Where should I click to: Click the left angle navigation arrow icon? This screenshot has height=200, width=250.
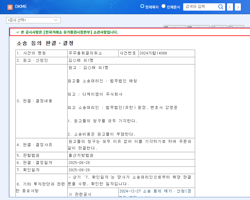(x=230, y=7)
